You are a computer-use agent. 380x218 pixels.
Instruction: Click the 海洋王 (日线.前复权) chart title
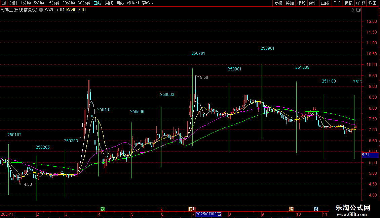tap(19, 10)
